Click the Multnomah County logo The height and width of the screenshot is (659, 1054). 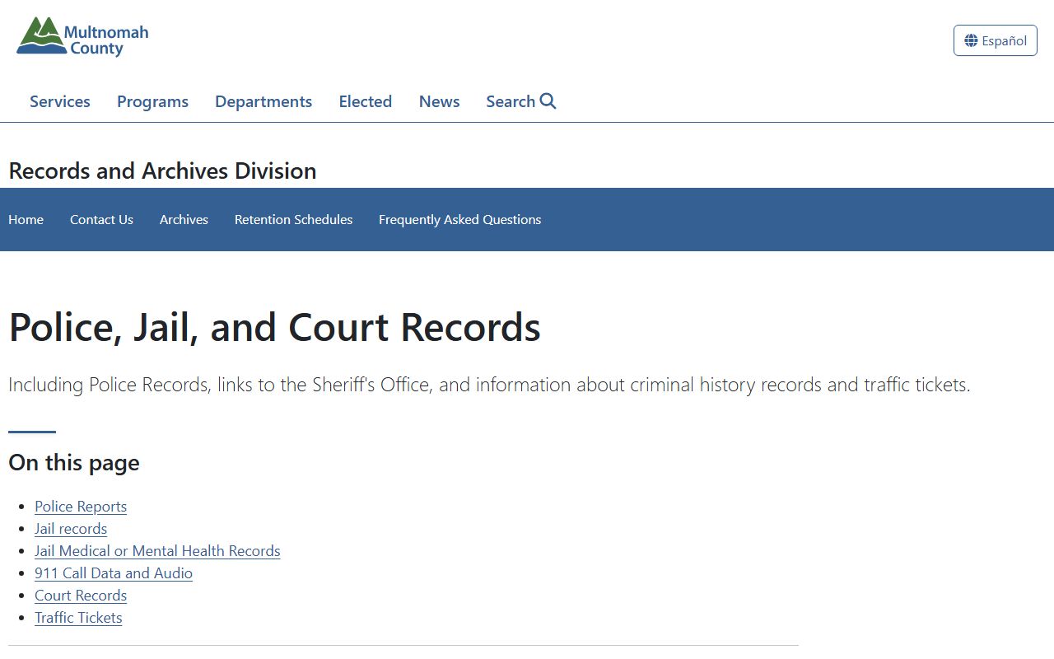pyautogui.click(x=82, y=36)
